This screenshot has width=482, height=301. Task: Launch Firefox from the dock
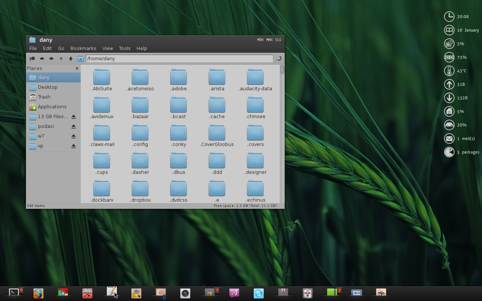38,293
